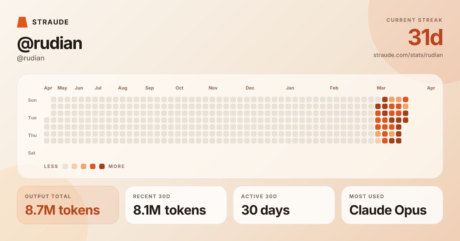Click the Sun weekday row label
This screenshot has width=460, height=241.
[x=32, y=100]
